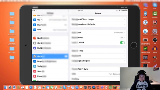Open Camtasia 2 desktop icon
160x90 pixels.
pos(155,14)
